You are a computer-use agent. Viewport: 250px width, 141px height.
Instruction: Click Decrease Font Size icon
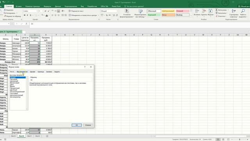click(x=48, y=11)
